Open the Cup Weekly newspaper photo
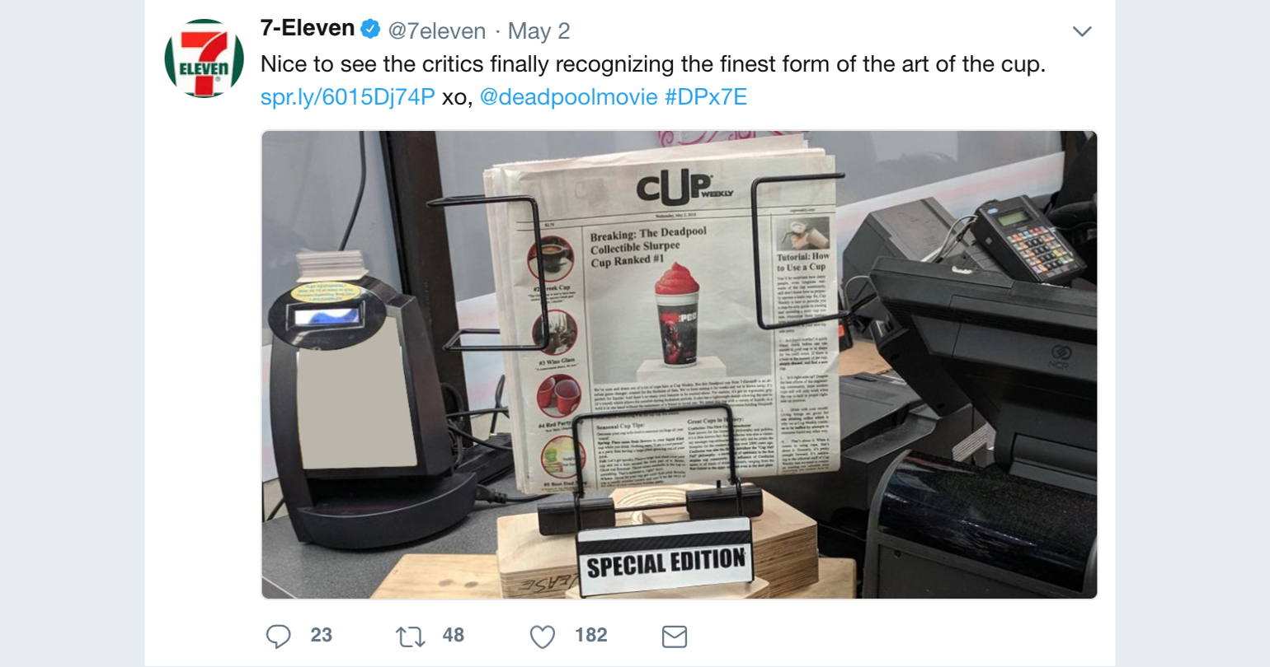 [x=680, y=364]
